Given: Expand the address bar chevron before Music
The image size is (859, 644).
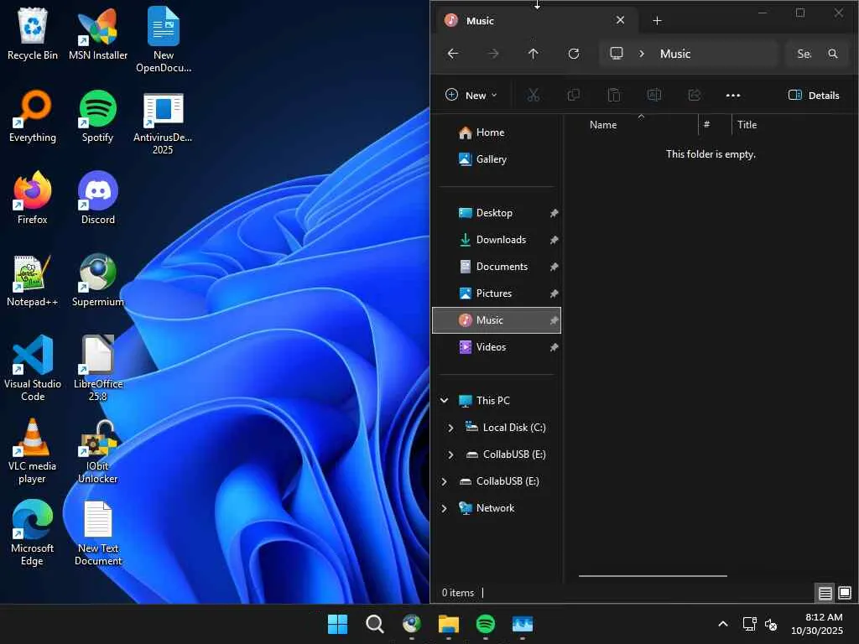Looking at the screenshot, I should [x=642, y=54].
